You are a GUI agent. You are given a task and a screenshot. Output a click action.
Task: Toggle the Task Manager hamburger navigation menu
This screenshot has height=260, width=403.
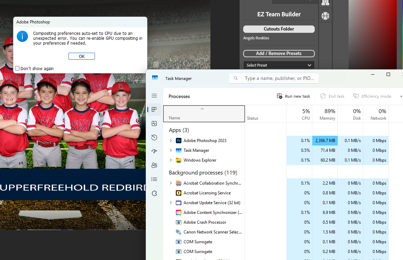[x=154, y=96]
